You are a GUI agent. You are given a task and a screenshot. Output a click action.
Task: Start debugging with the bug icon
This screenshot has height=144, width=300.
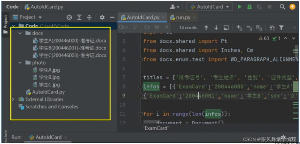(x=249, y=7)
